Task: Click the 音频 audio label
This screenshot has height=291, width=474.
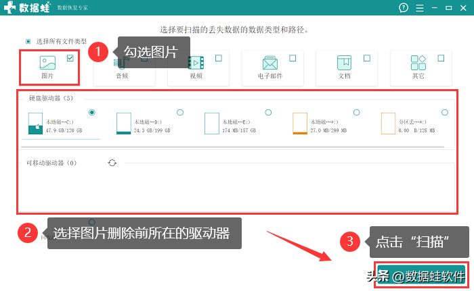Action: tap(122, 76)
